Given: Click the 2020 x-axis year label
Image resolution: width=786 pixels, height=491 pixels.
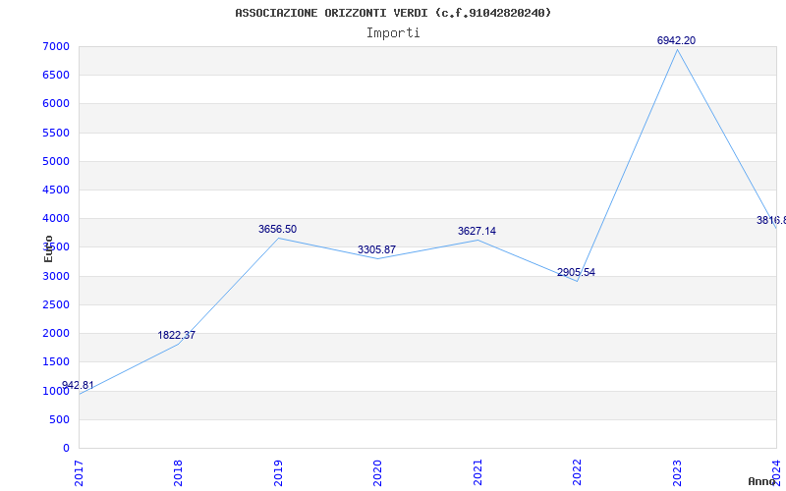Looking at the screenshot, I should click(x=377, y=472).
